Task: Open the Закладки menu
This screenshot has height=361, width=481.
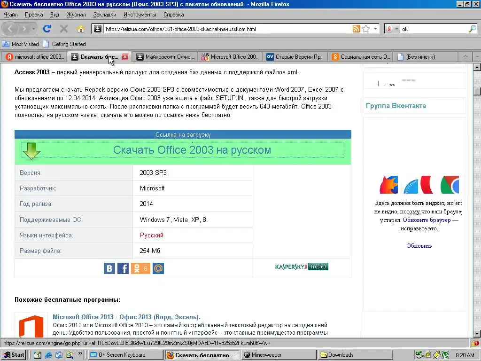Action: [105, 15]
